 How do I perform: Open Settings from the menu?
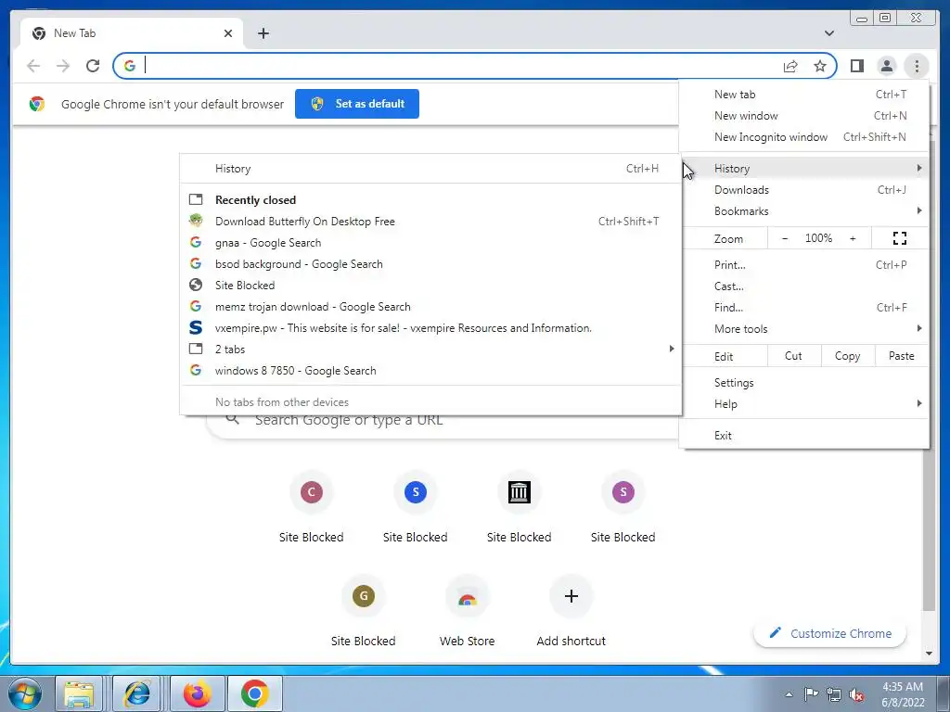pyautogui.click(x=803, y=383)
